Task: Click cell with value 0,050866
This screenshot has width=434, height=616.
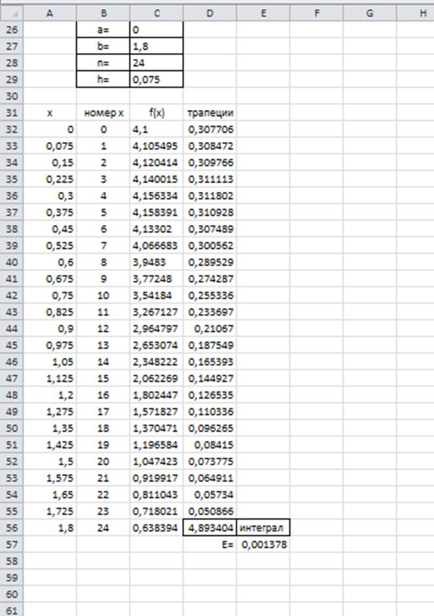Action: click(x=209, y=511)
